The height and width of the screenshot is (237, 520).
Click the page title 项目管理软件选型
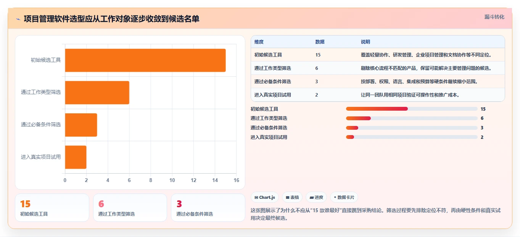[x=111, y=19]
